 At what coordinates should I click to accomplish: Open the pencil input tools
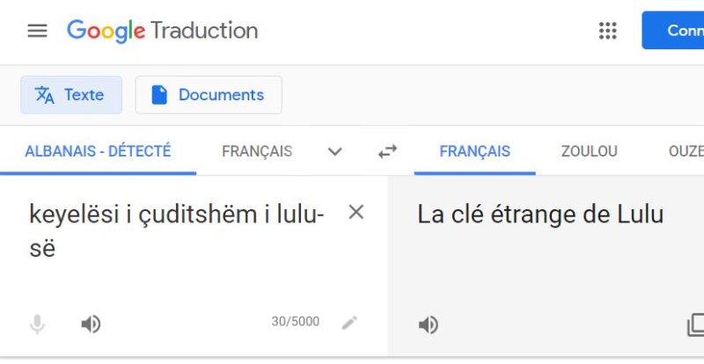click(349, 323)
